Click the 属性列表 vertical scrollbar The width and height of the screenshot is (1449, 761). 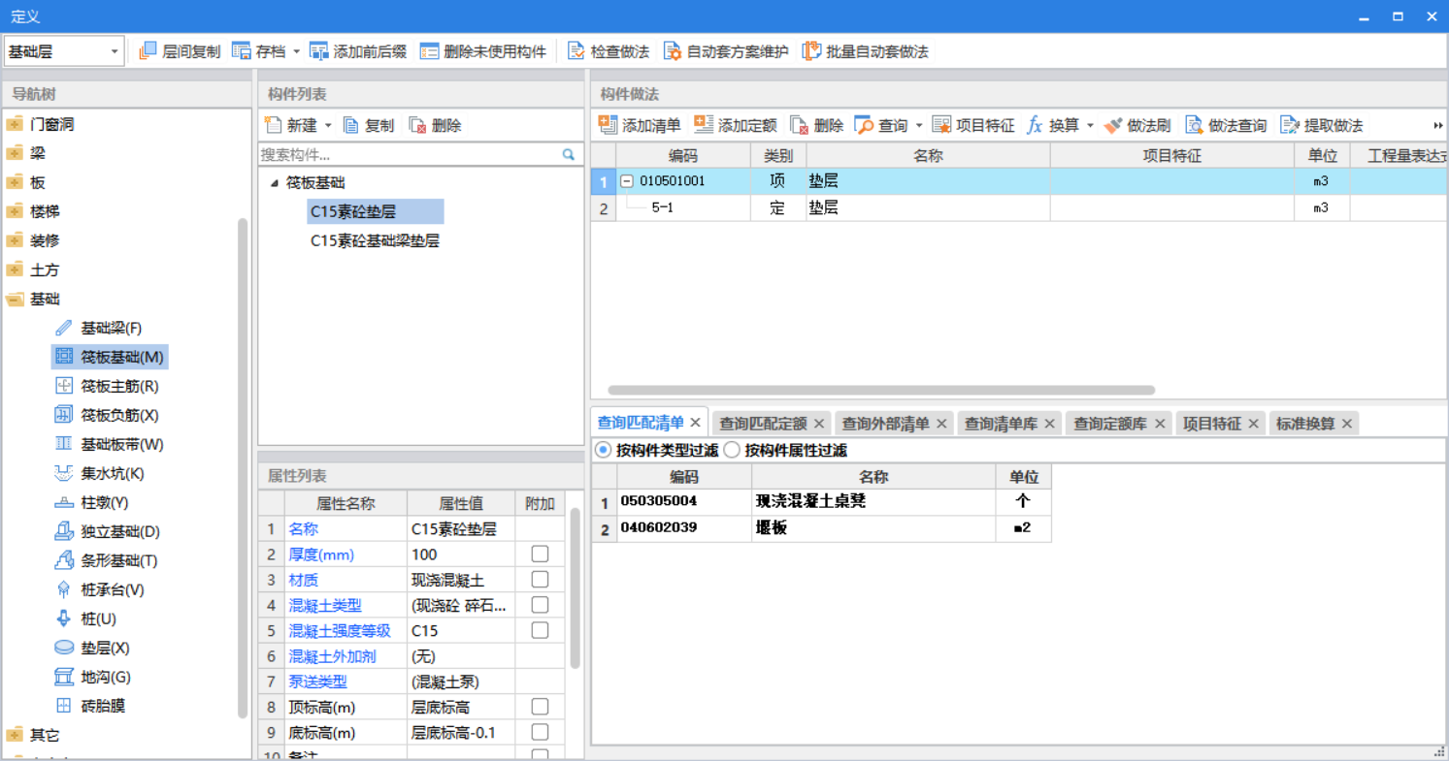pyautogui.click(x=575, y=588)
